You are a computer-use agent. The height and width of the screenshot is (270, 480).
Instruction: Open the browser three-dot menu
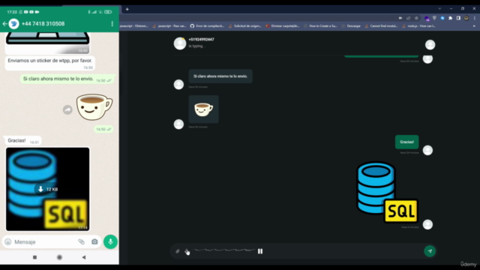[x=475, y=18]
